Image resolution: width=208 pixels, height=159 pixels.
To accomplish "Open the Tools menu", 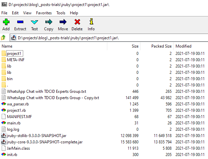I will click(x=61, y=13).
